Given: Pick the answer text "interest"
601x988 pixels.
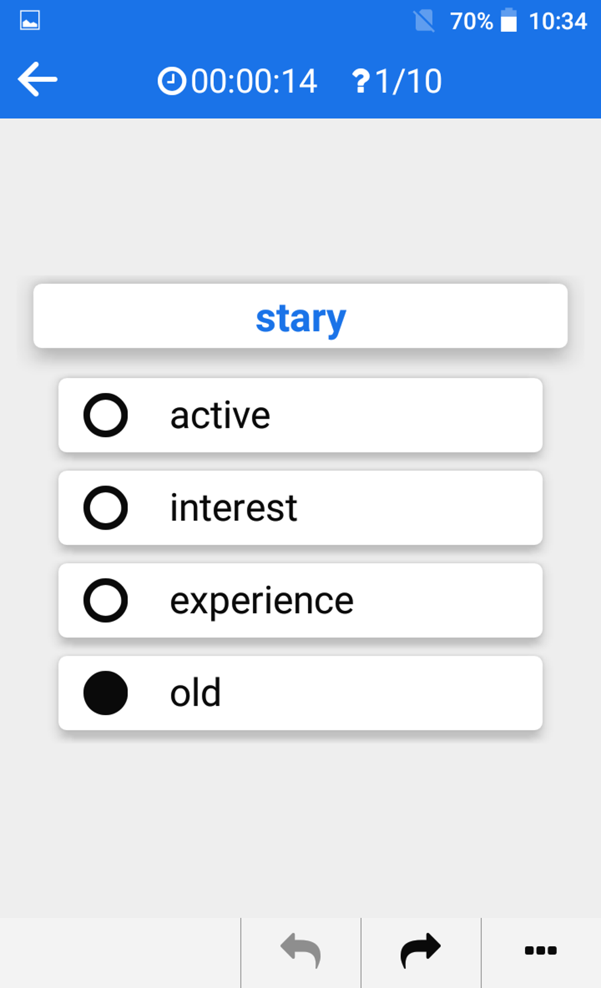Looking at the screenshot, I should coord(233,508).
